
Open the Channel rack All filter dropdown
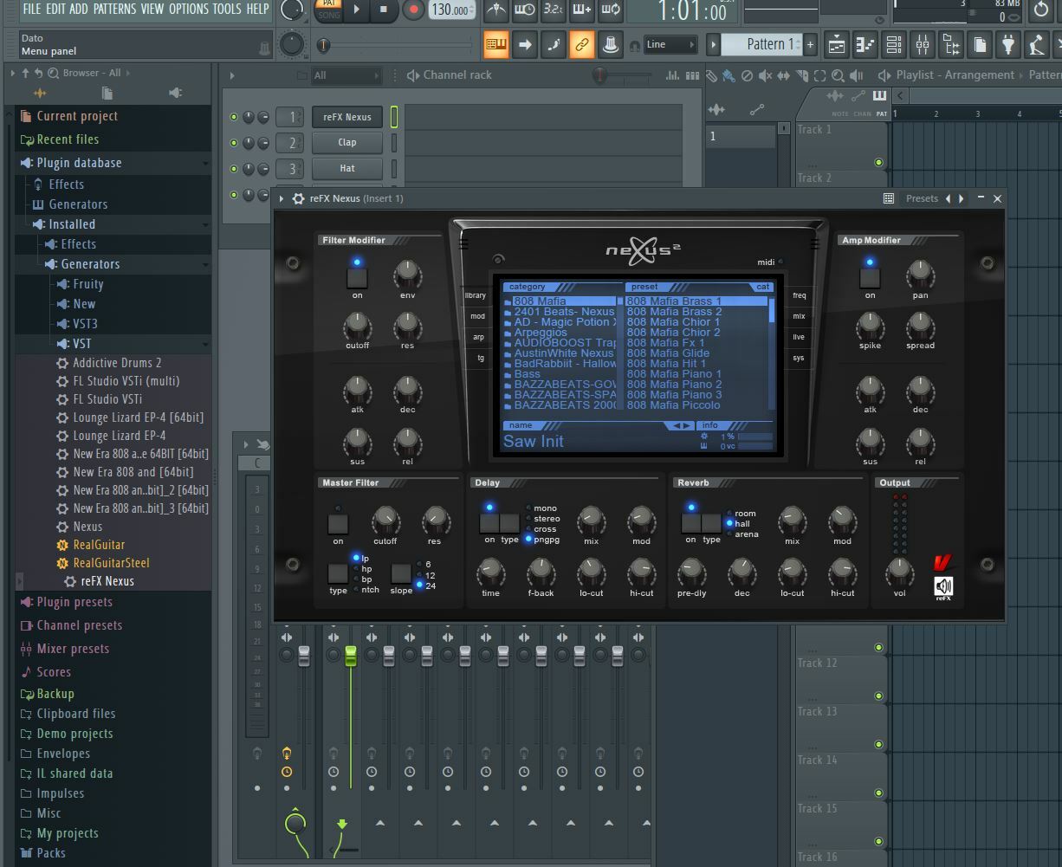click(346, 75)
